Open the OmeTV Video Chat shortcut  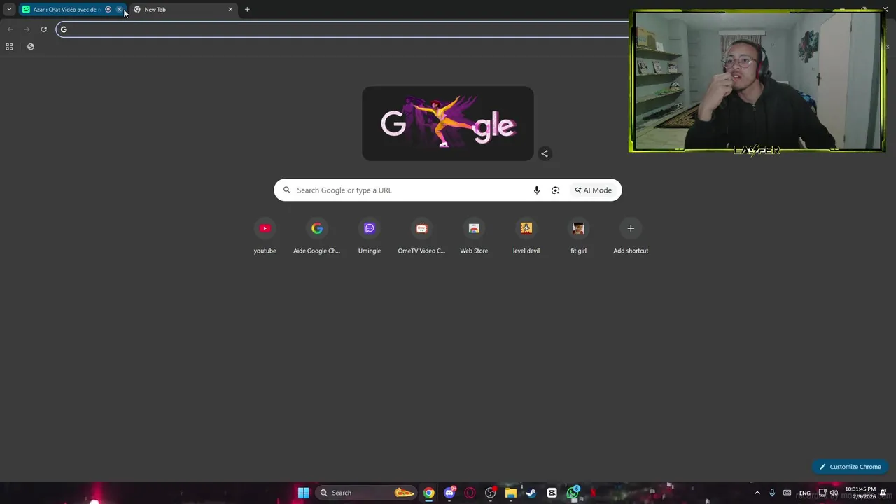(x=421, y=237)
